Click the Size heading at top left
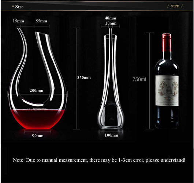 click(19, 7)
